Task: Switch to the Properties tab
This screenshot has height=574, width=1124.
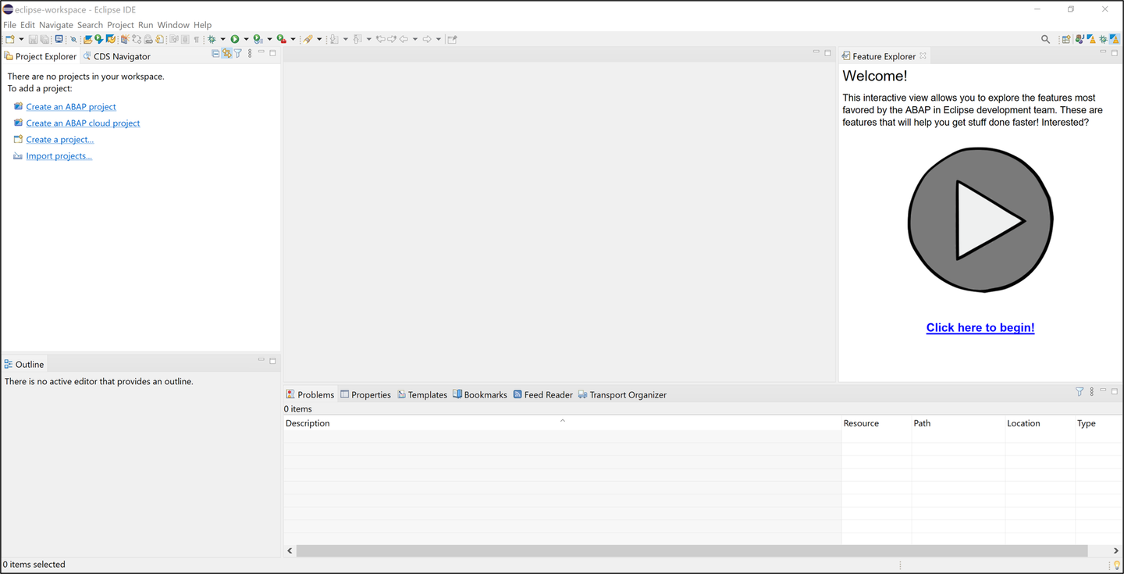Action: click(x=365, y=394)
